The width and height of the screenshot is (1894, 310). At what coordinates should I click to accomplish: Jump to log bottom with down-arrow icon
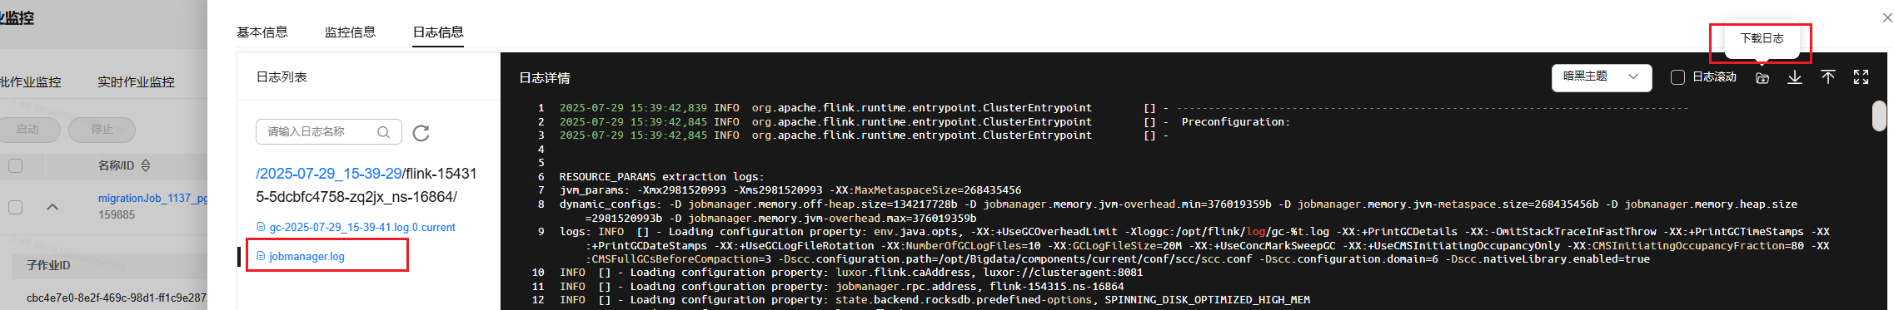coord(1795,77)
